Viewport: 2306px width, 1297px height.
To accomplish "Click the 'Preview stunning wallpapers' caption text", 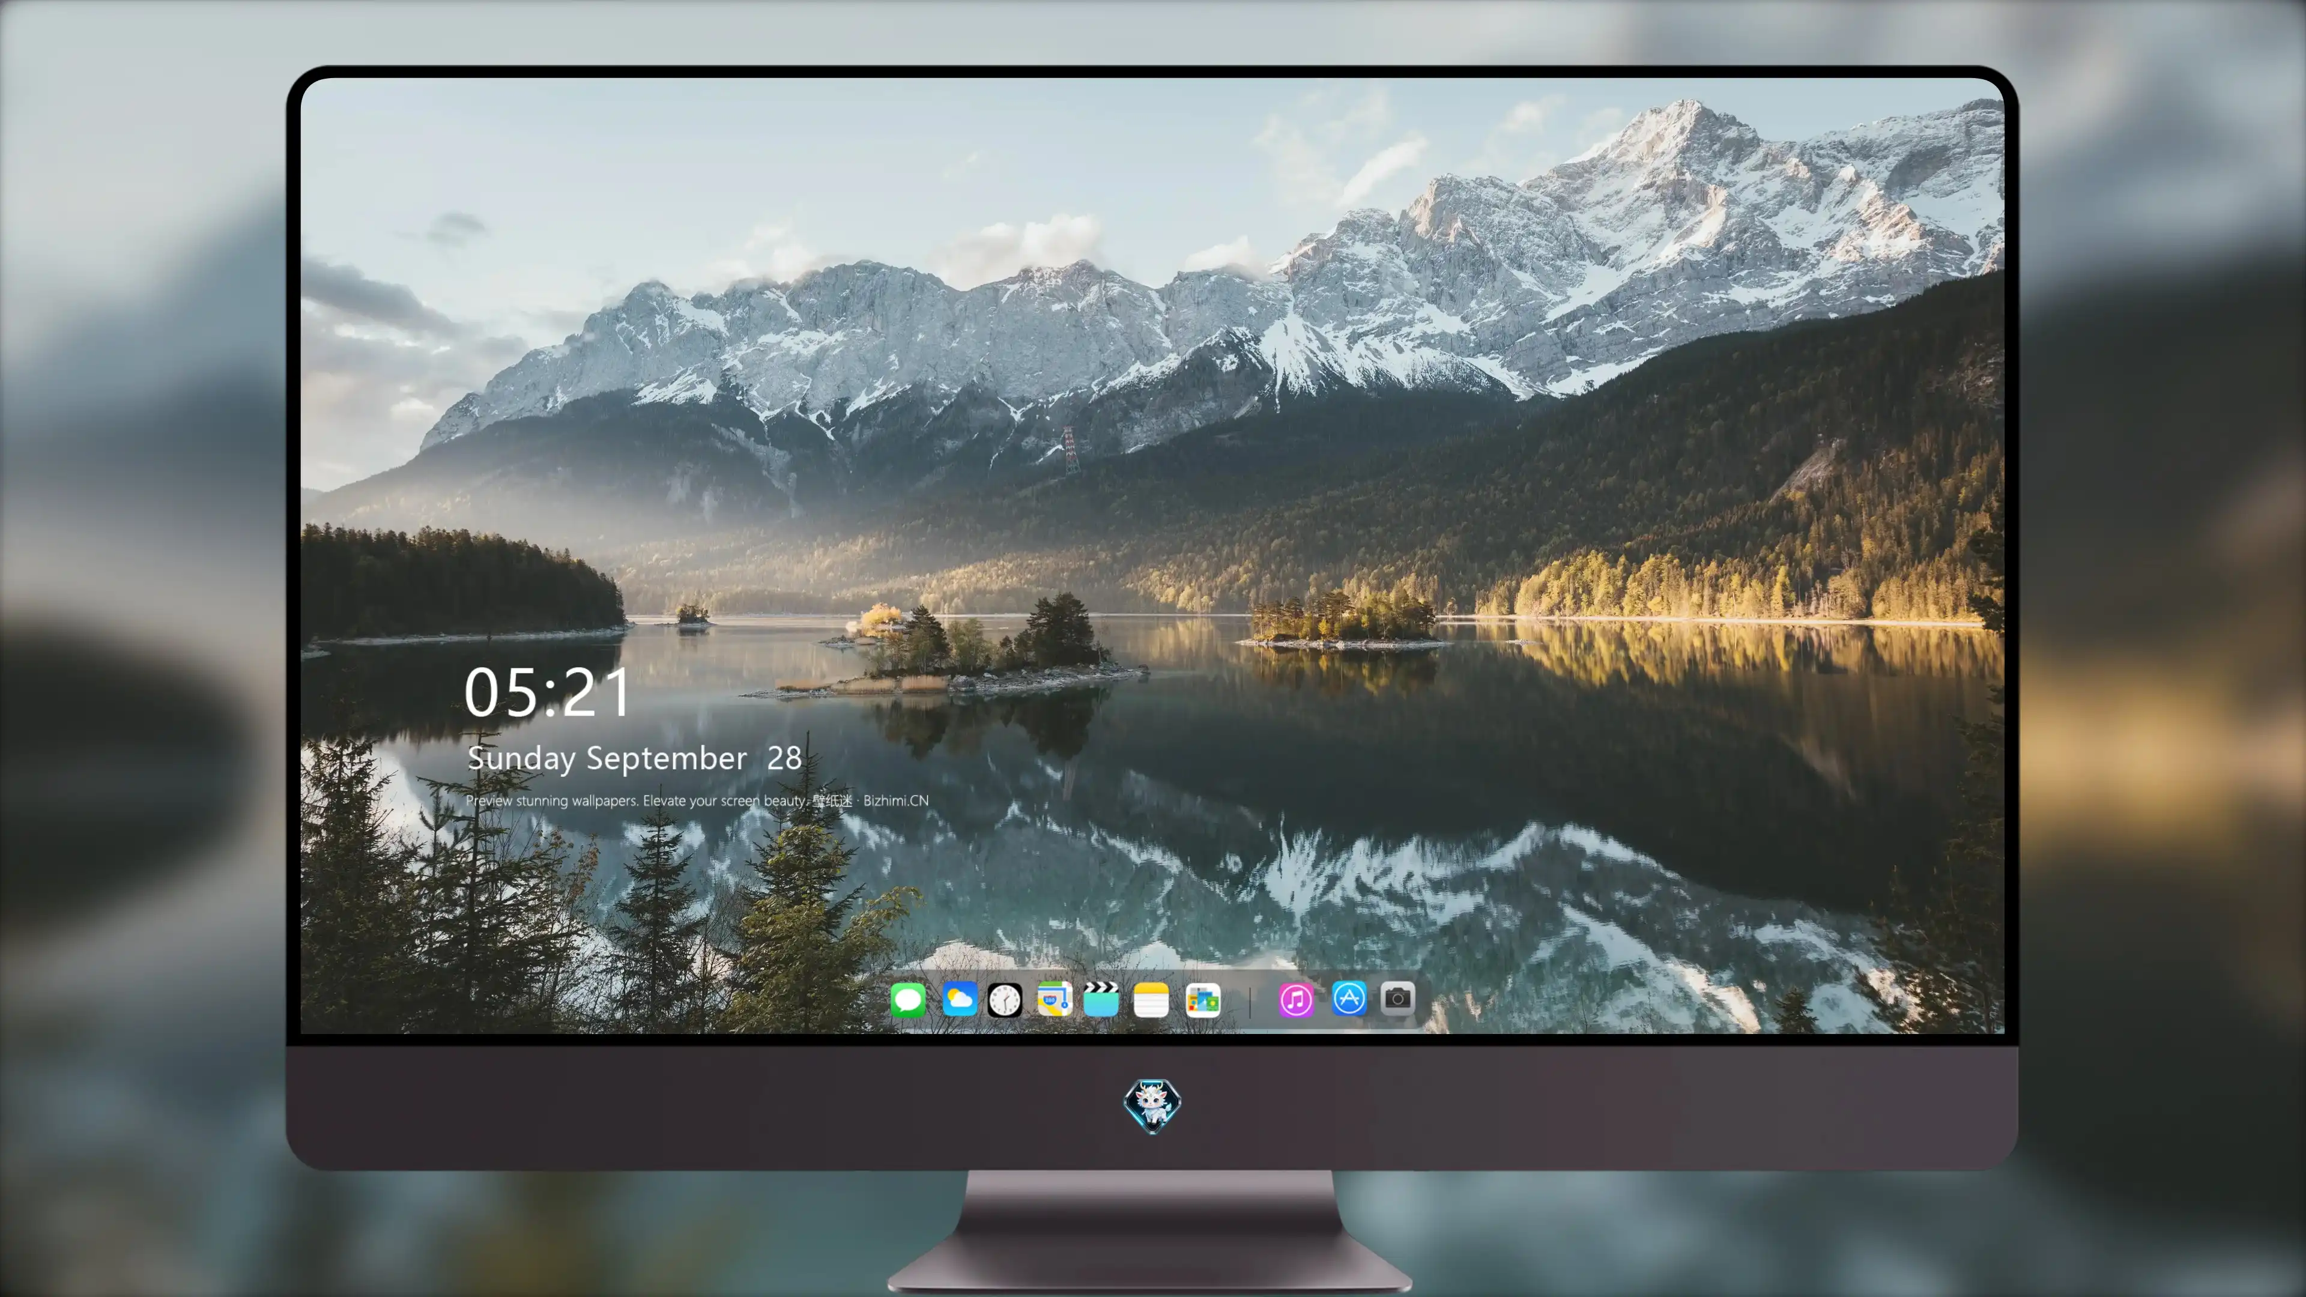I will [697, 800].
